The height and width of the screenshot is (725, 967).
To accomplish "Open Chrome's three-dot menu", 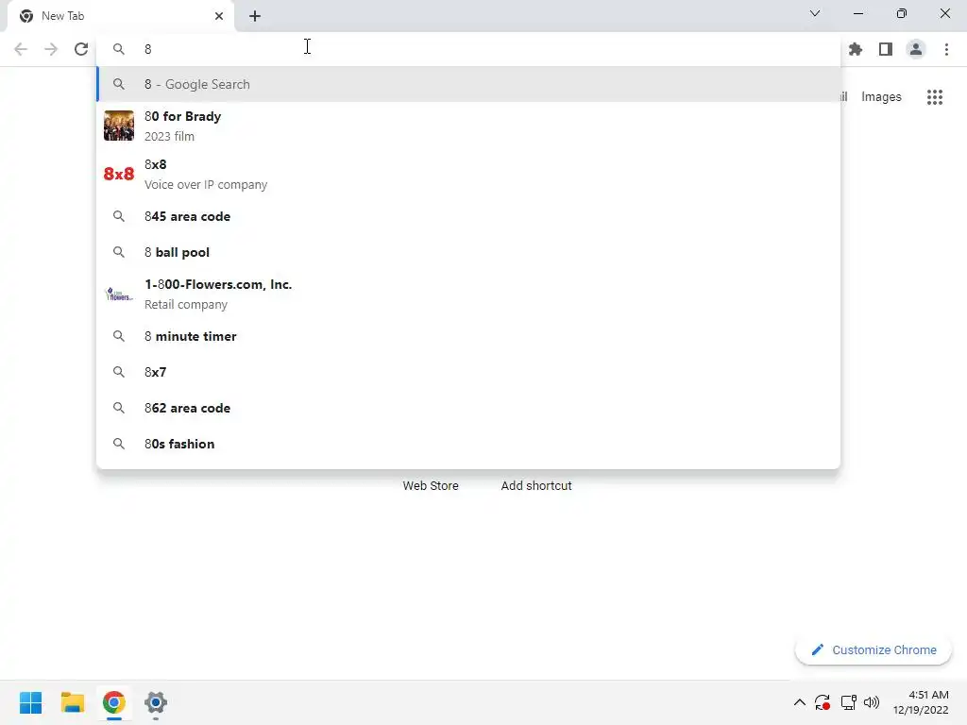I will tap(946, 49).
